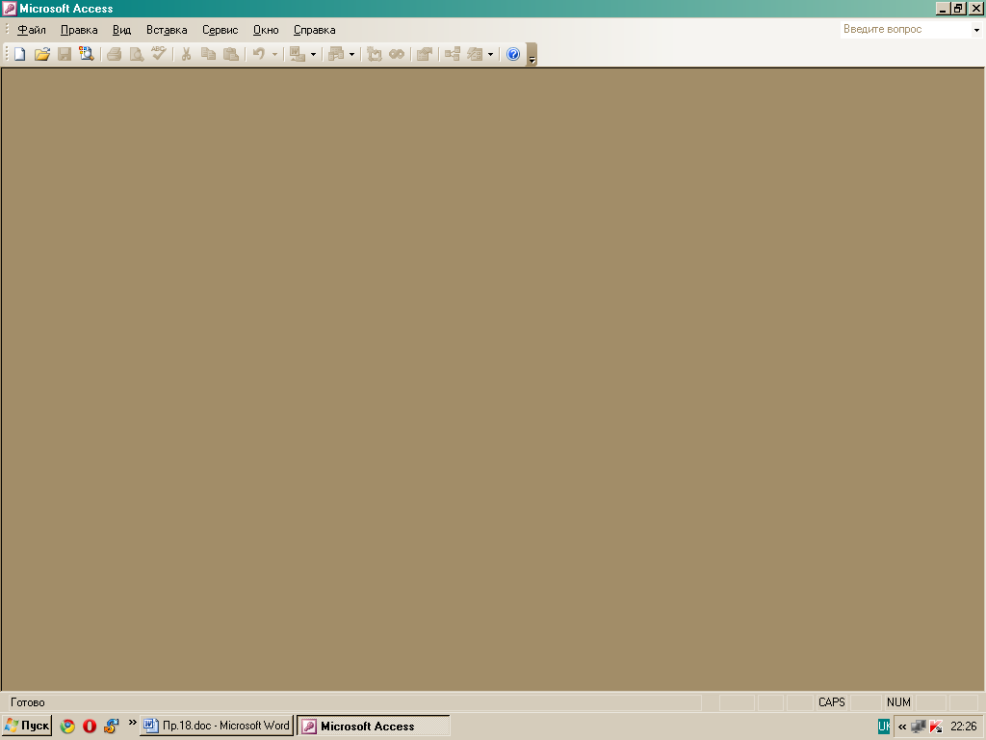This screenshot has height=740, width=986.
Task: Click the Save diskette icon
Action: (65, 54)
